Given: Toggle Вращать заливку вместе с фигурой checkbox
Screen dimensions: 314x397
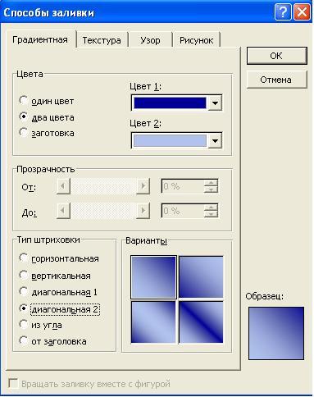Looking at the screenshot, I should [13, 383].
